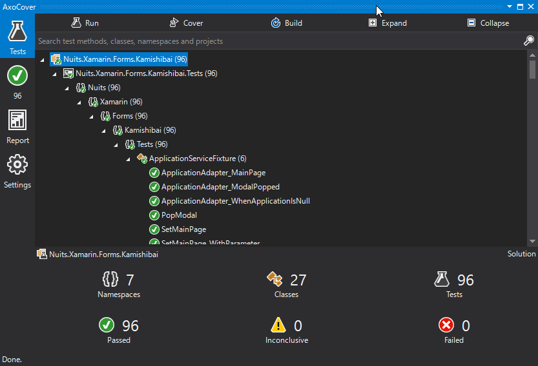Collapse the Tests namespace node
This screenshot has width=538, height=366.
pos(116,145)
